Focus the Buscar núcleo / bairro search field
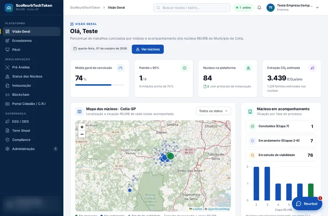Viewport: 328px width, 216px height. [x=192, y=8]
